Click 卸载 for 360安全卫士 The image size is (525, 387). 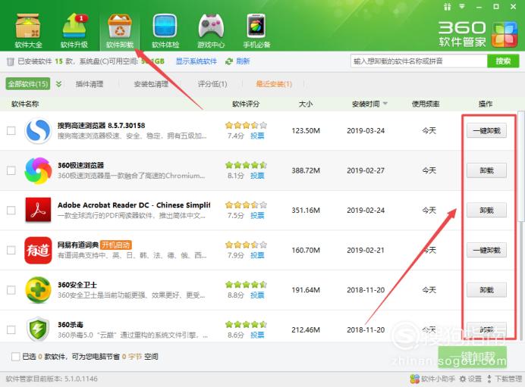pyautogui.click(x=486, y=290)
